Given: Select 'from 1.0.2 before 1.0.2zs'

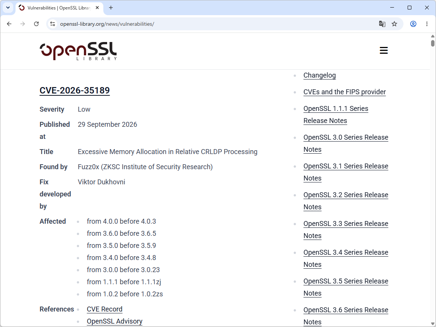Looking at the screenshot, I should (x=125, y=294).
